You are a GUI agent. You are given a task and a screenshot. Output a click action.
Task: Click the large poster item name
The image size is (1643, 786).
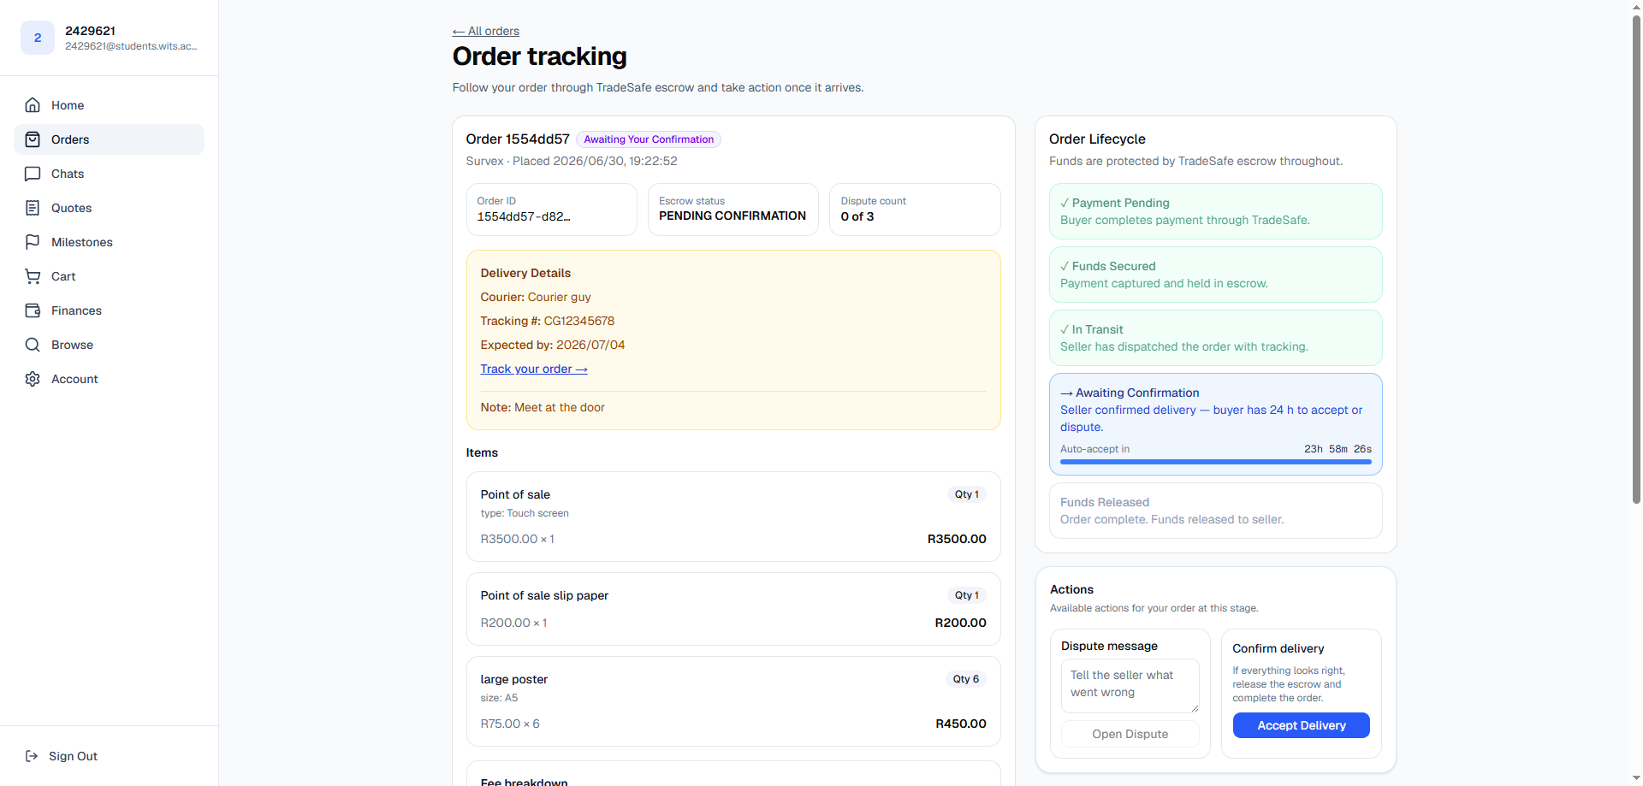tap(514, 679)
